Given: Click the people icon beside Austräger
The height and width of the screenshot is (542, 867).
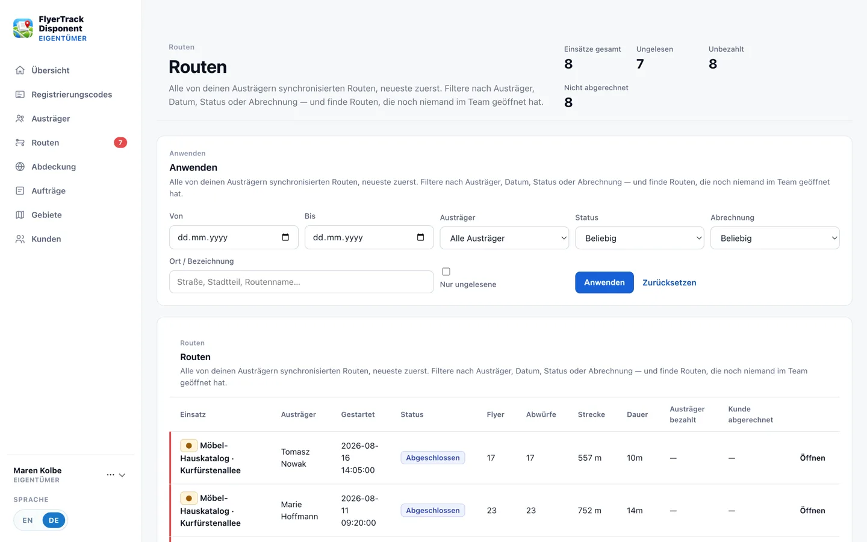Looking at the screenshot, I should tap(20, 119).
